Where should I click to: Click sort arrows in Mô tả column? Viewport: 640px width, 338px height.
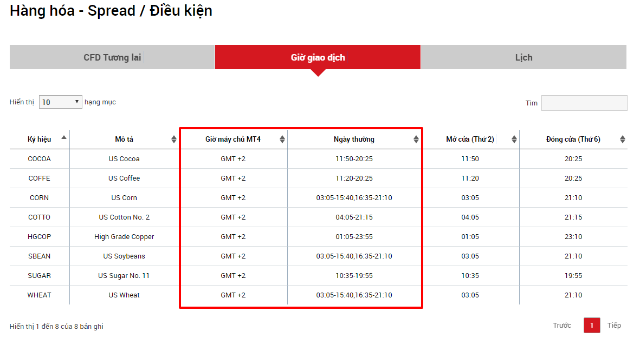tap(173, 140)
